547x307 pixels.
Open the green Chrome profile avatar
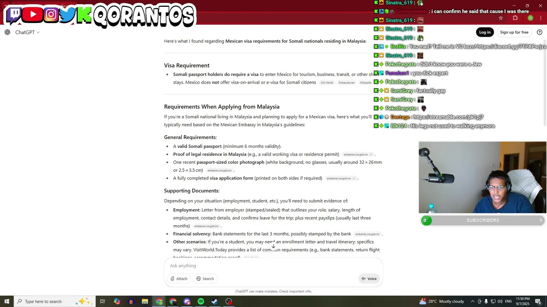pyautogui.click(x=530, y=18)
